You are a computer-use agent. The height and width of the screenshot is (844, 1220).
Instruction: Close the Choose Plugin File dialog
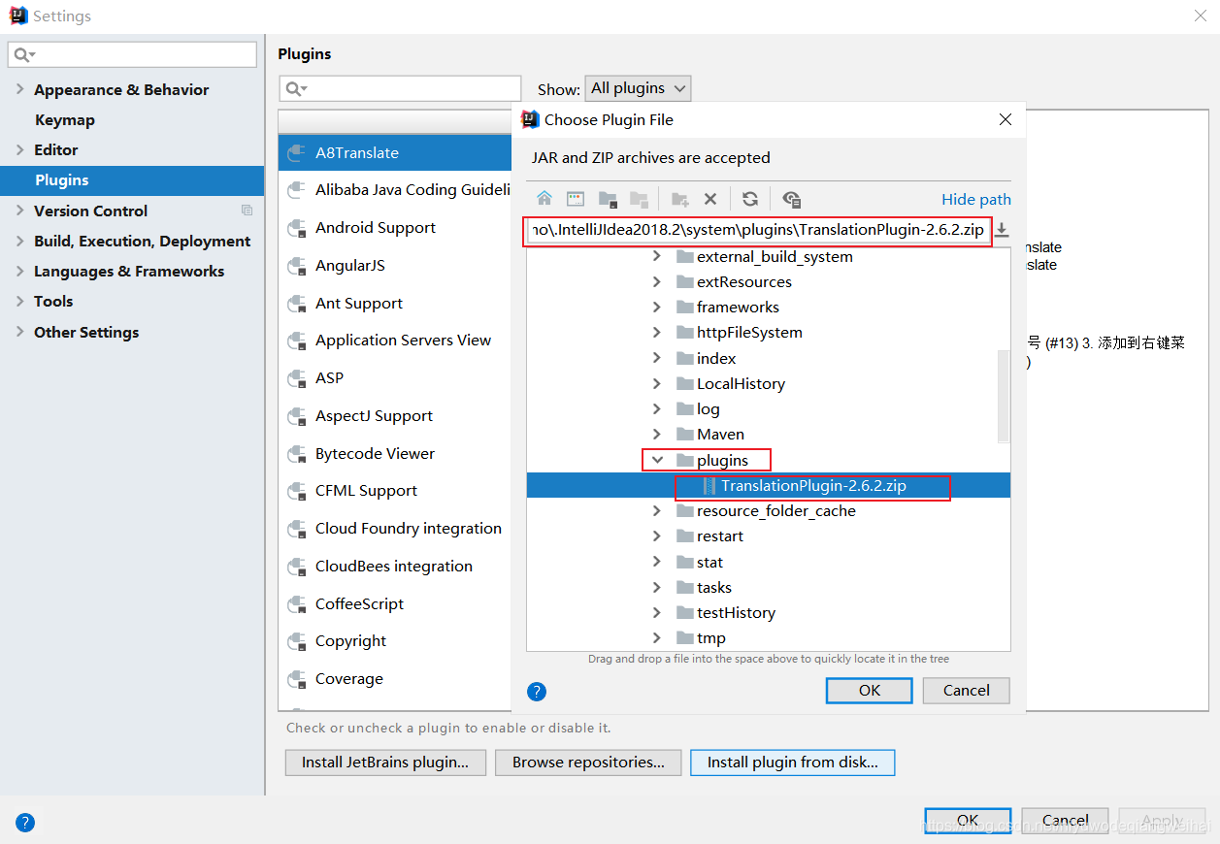(x=1006, y=119)
